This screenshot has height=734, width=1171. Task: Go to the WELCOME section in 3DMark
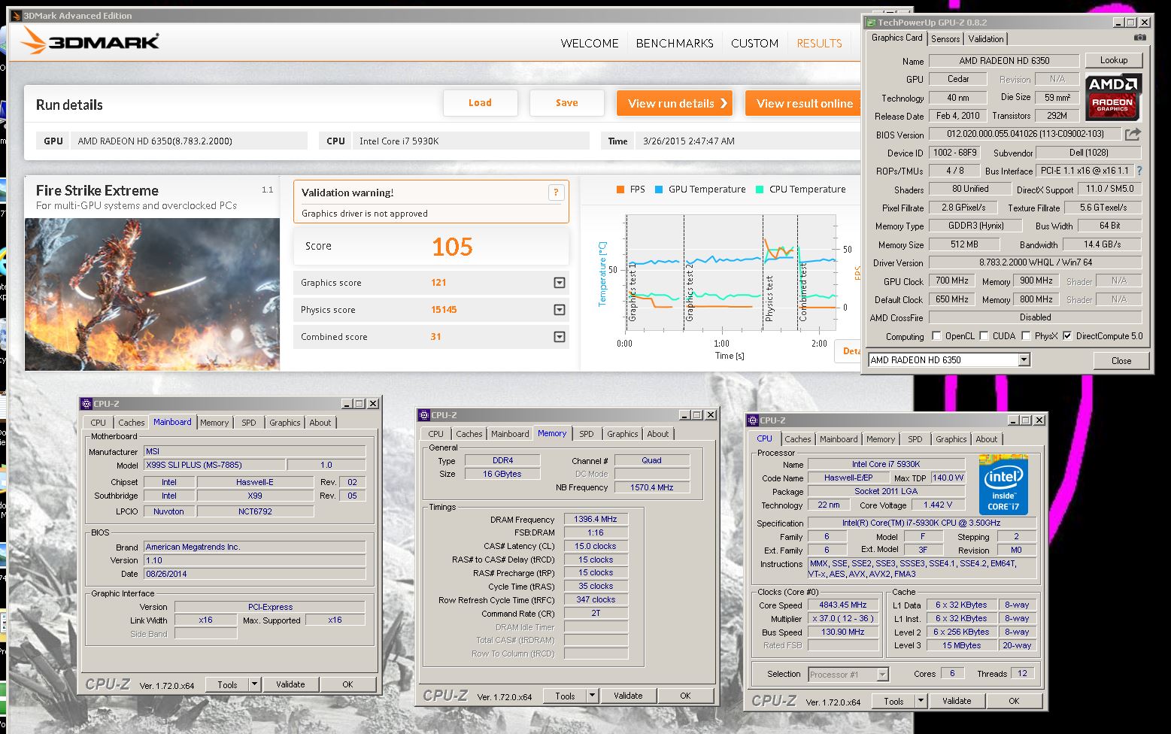590,44
